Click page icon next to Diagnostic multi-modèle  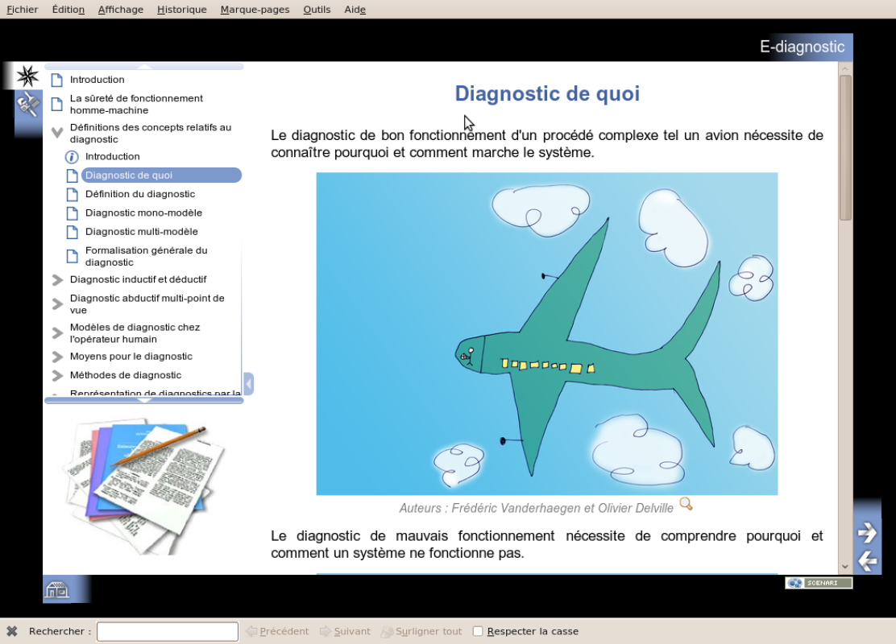coord(72,233)
